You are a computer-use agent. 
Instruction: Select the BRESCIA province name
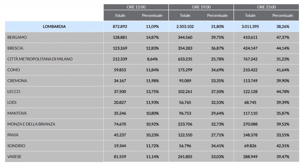click(15, 48)
